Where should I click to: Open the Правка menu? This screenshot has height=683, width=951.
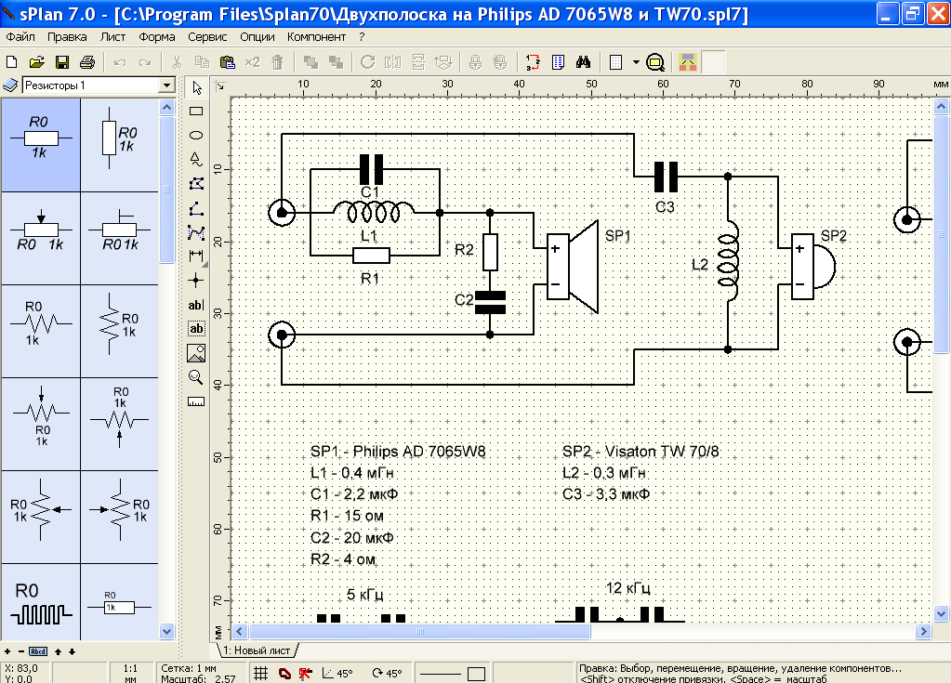(x=67, y=36)
